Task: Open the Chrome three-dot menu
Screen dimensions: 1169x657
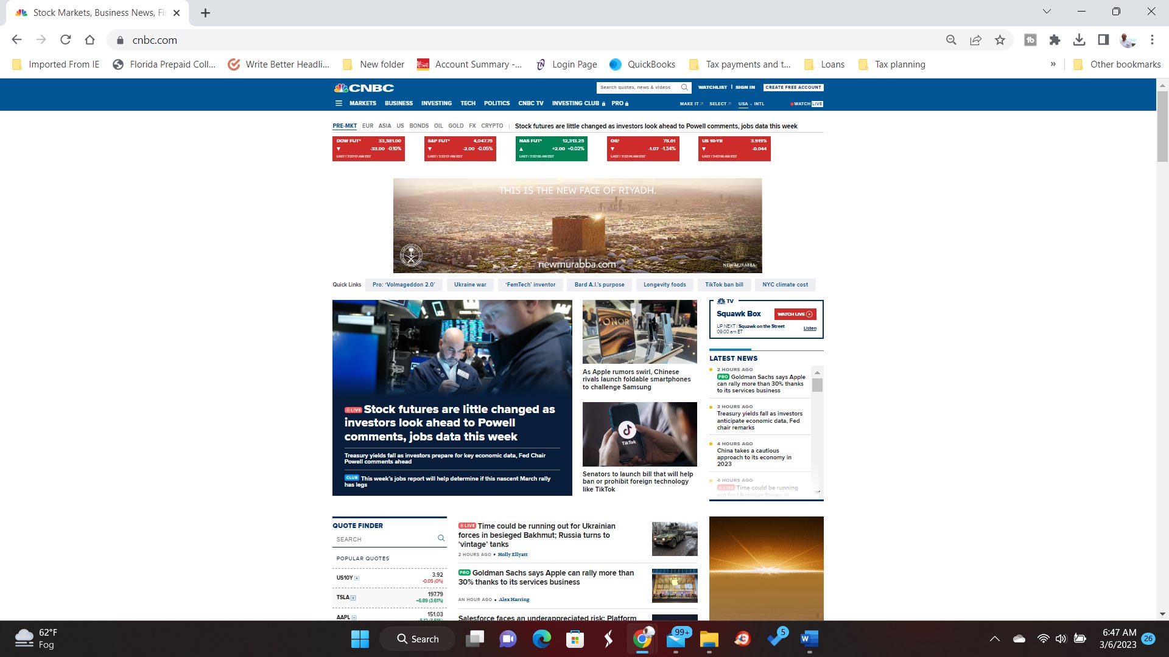Action: click(x=1152, y=40)
